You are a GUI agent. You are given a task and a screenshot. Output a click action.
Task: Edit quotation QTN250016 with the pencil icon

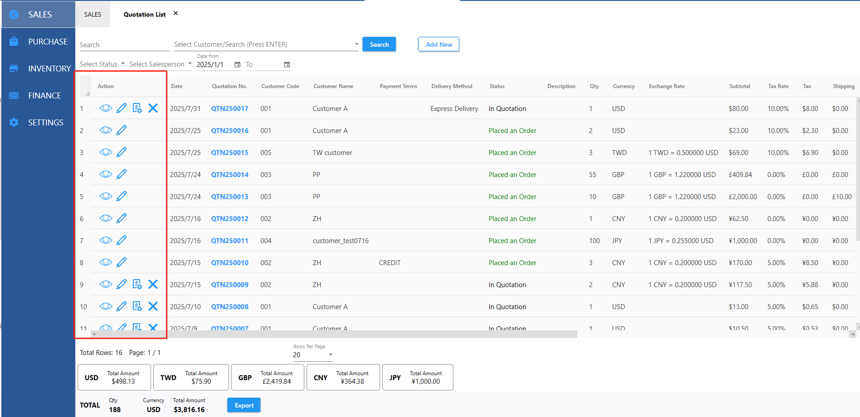pos(121,130)
